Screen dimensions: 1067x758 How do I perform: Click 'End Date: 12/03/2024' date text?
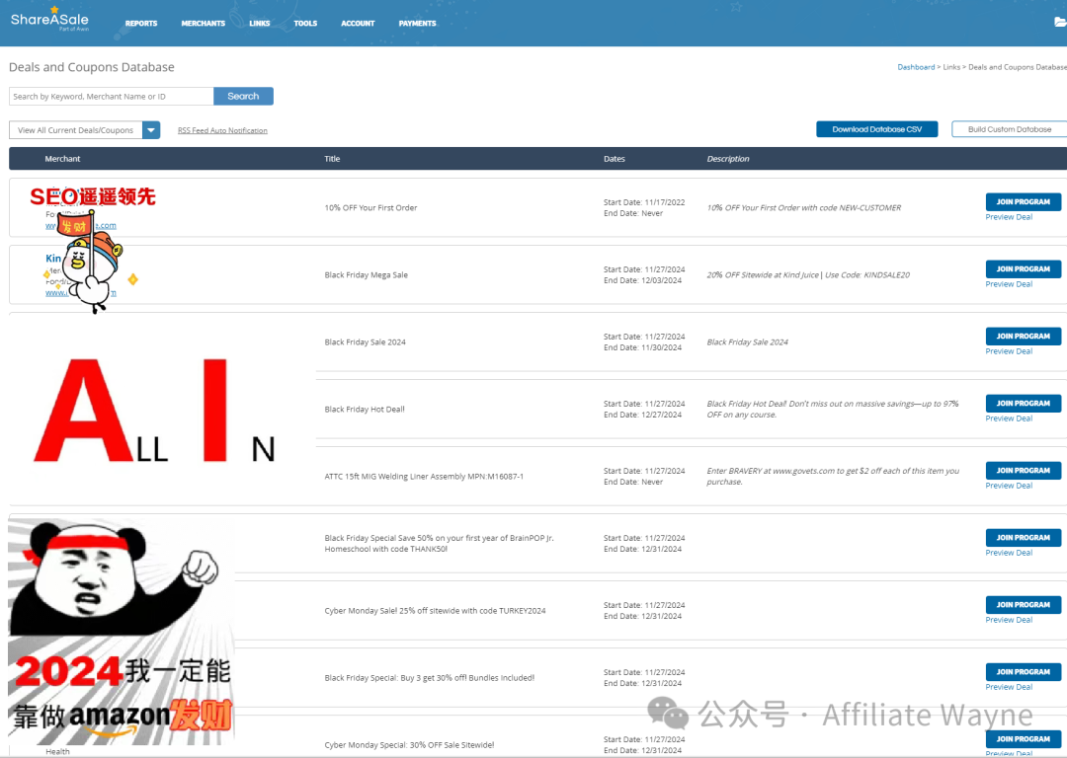click(x=642, y=280)
